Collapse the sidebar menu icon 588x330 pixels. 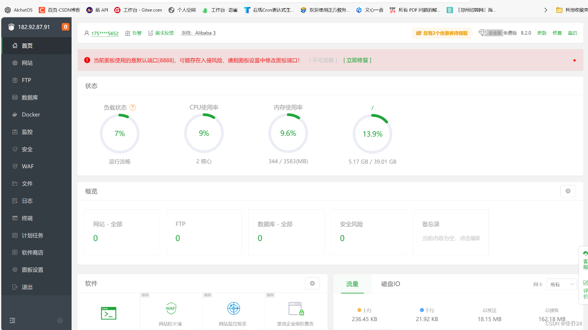(x=12, y=320)
